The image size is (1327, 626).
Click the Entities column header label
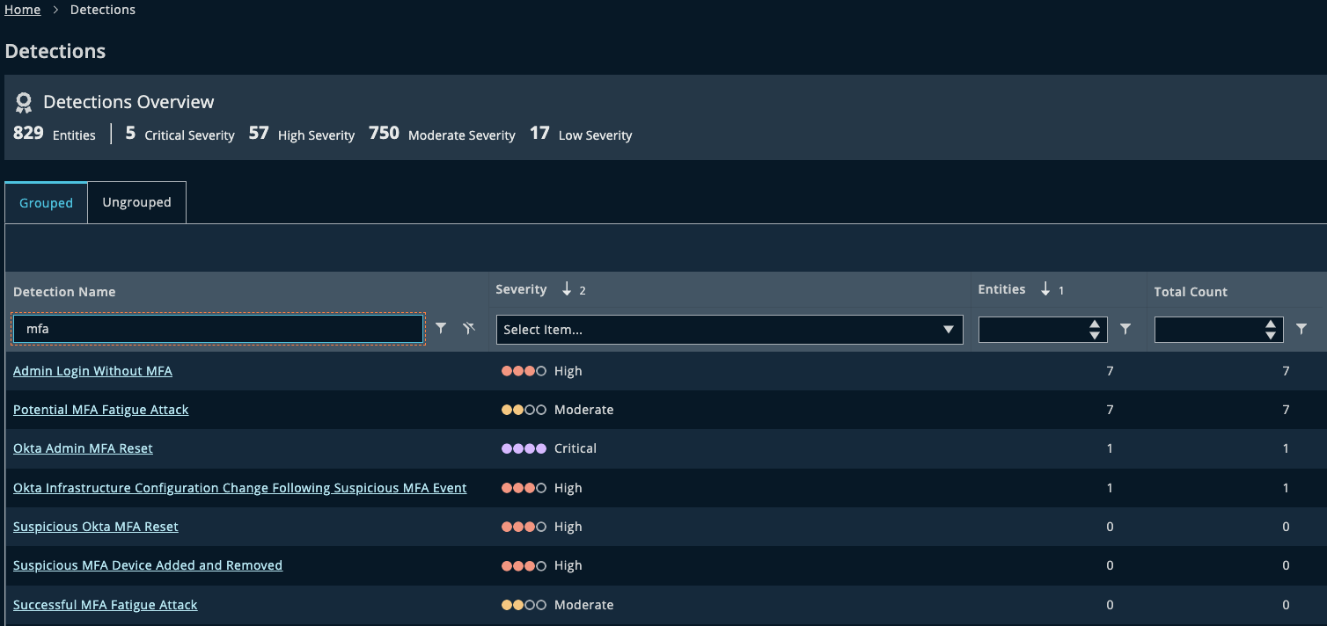(x=1001, y=289)
